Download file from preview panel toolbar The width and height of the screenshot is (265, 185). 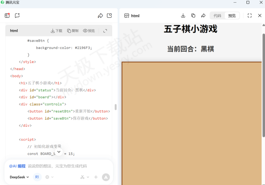pos(183,15)
